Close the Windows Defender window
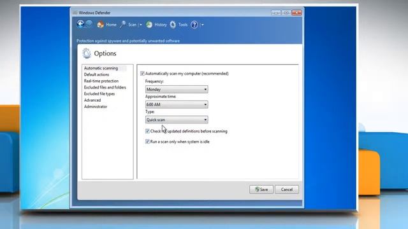This screenshot has width=408, height=229. click(296, 13)
